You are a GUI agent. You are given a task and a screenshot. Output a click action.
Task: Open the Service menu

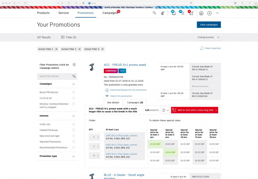coord(63,13)
